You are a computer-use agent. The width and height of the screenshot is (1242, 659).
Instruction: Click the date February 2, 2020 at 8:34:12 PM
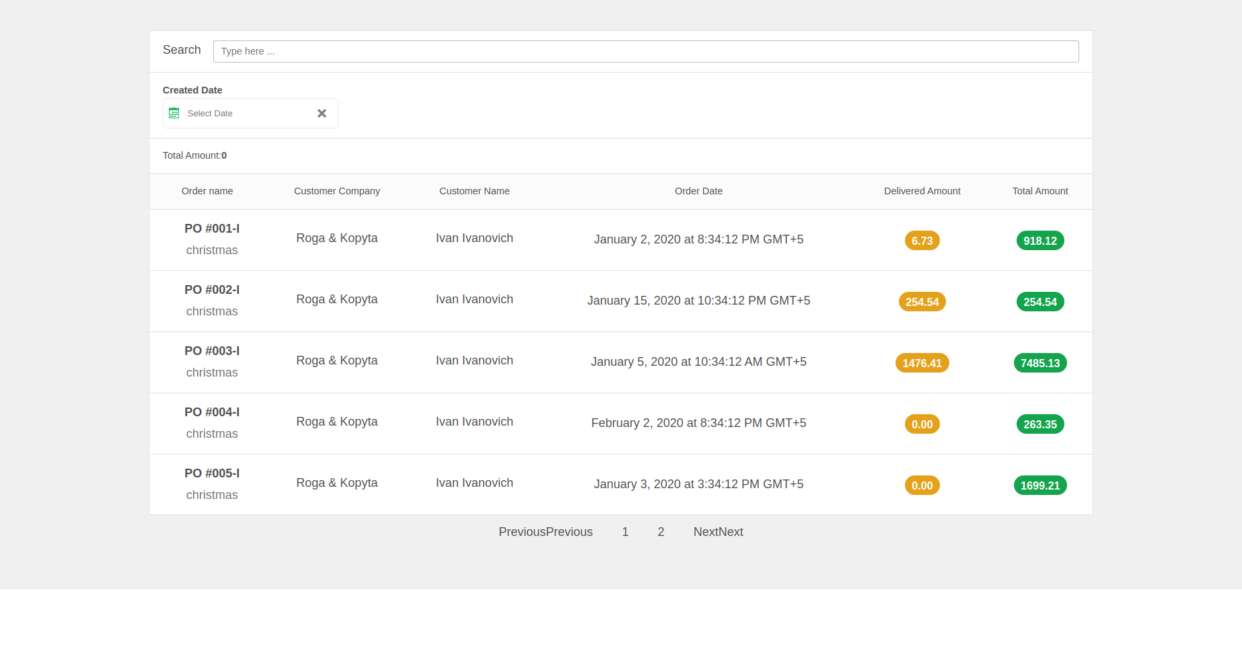[x=698, y=423]
